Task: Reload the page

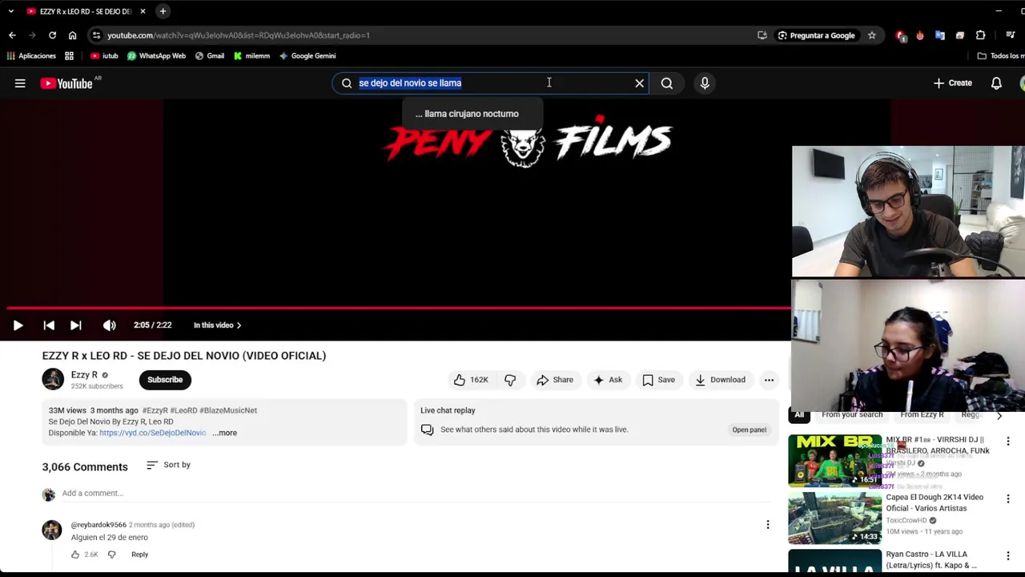Action: tap(52, 35)
